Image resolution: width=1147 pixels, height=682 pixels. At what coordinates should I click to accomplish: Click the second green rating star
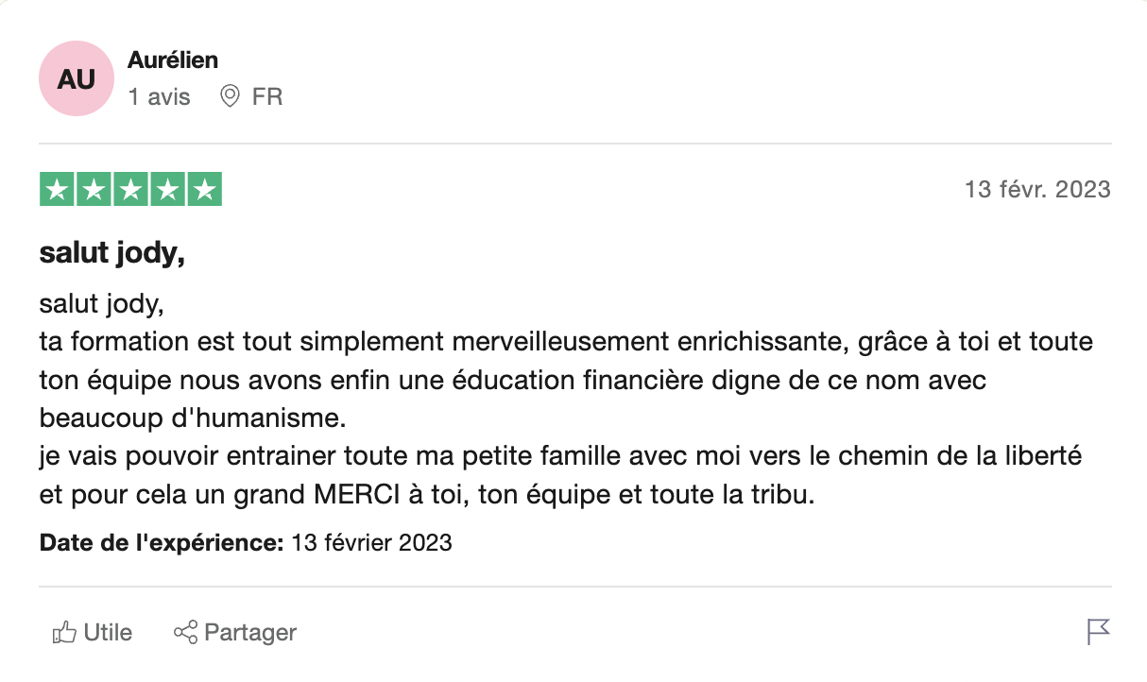(94, 190)
